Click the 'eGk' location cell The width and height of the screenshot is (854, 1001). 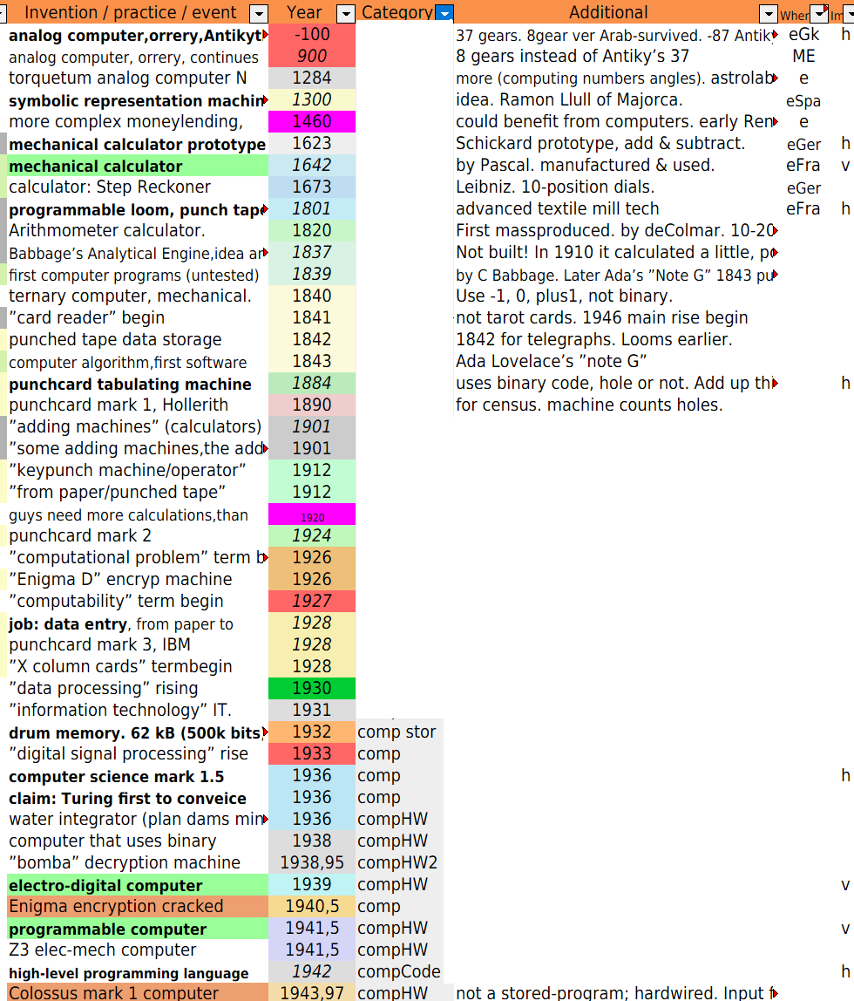(x=803, y=35)
